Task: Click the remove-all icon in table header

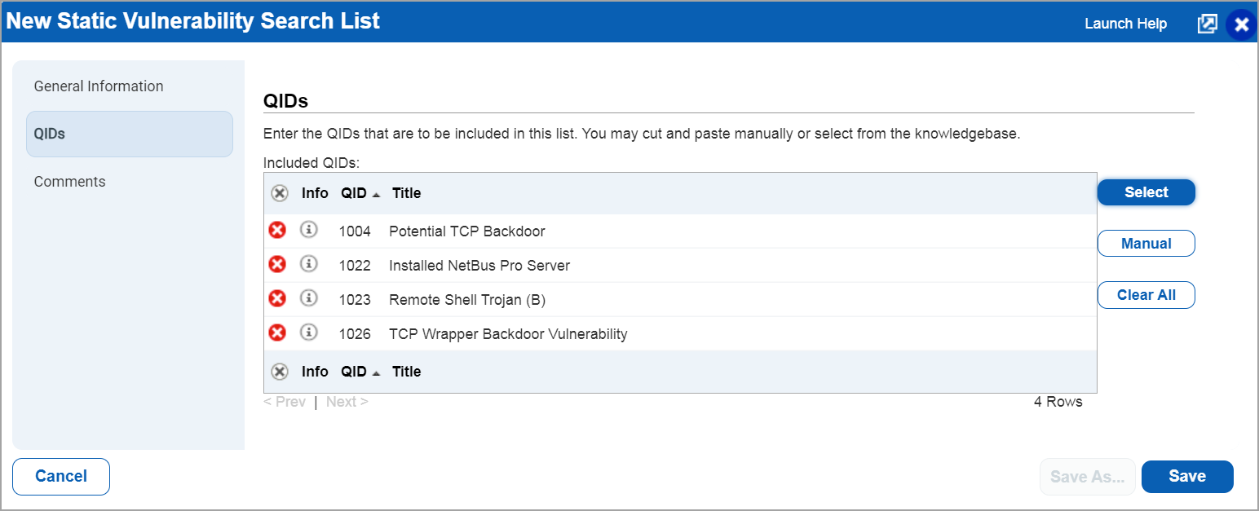Action: [x=280, y=193]
